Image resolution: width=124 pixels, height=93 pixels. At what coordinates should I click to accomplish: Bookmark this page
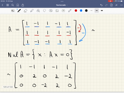click(x=18, y=5)
